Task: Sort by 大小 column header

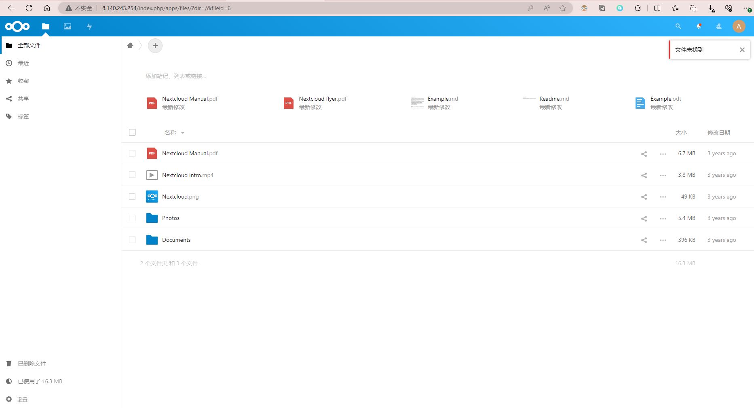Action: coord(681,133)
